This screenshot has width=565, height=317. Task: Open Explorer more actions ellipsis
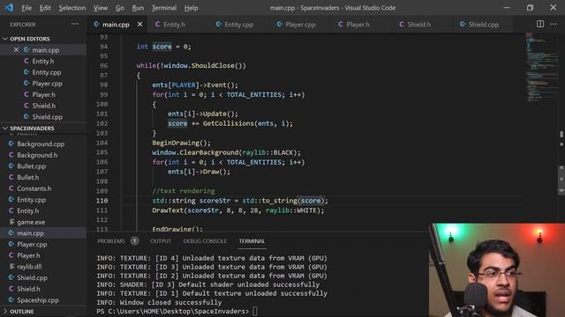(x=74, y=24)
